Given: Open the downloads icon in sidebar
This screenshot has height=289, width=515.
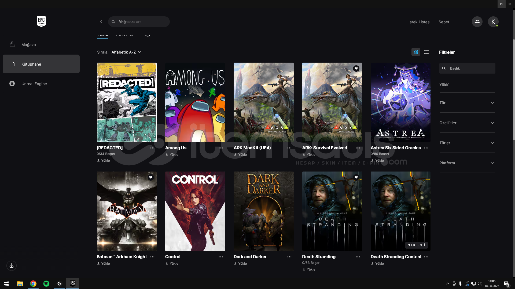Looking at the screenshot, I should pos(12,266).
